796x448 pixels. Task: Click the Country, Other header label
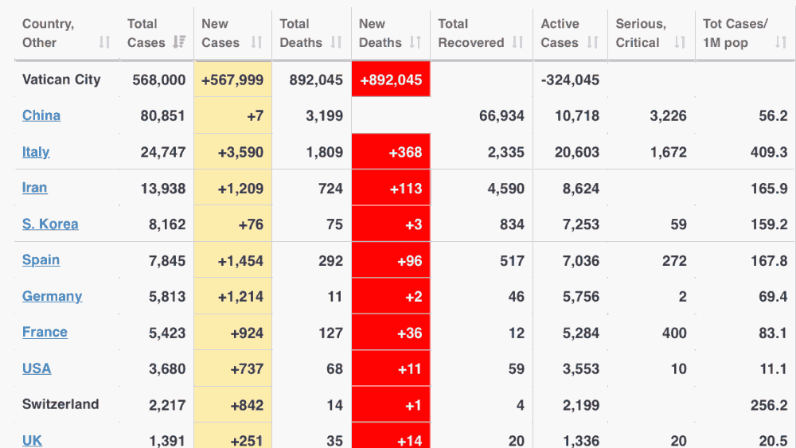(49, 33)
